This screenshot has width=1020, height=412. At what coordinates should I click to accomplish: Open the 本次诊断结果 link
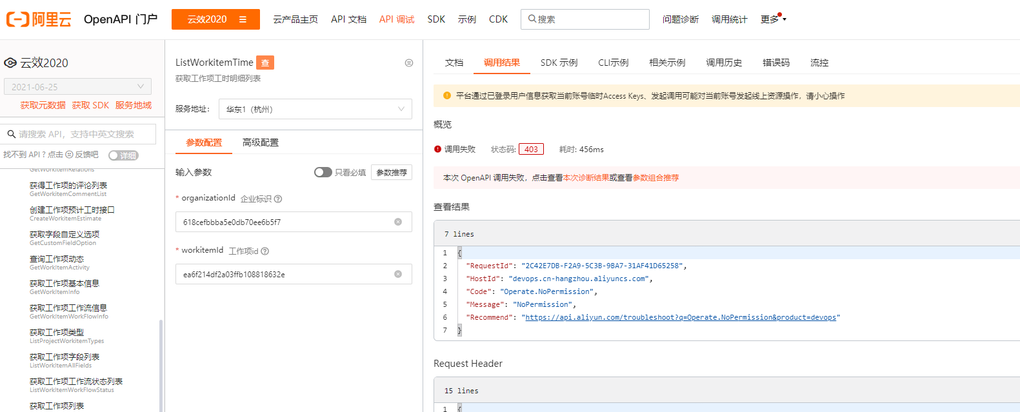(x=586, y=178)
